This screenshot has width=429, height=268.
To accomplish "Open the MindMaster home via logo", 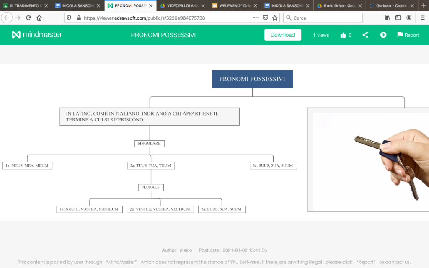I will 37,35.
